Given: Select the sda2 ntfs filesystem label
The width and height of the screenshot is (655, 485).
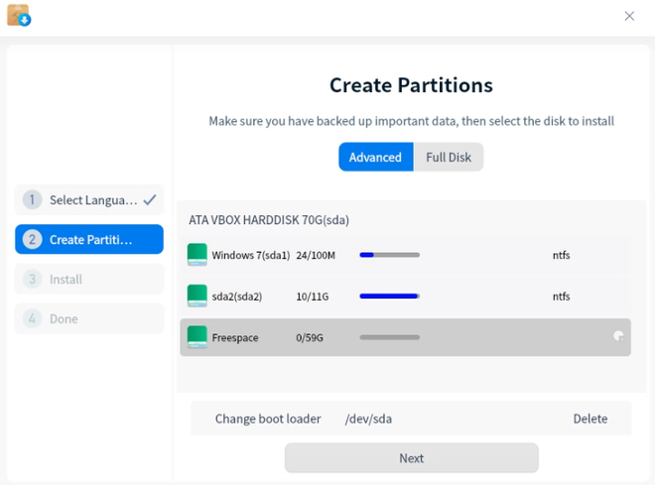Looking at the screenshot, I should [x=561, y=296].
